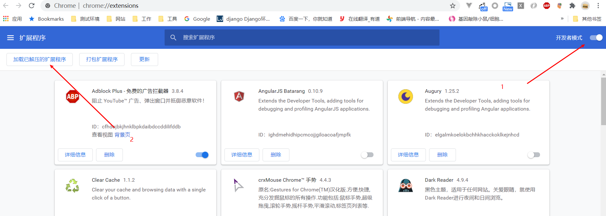The width and height of the screenshot is (606, 216).
Task: Bookmark this page with the star icon
Action: (453, 6)
